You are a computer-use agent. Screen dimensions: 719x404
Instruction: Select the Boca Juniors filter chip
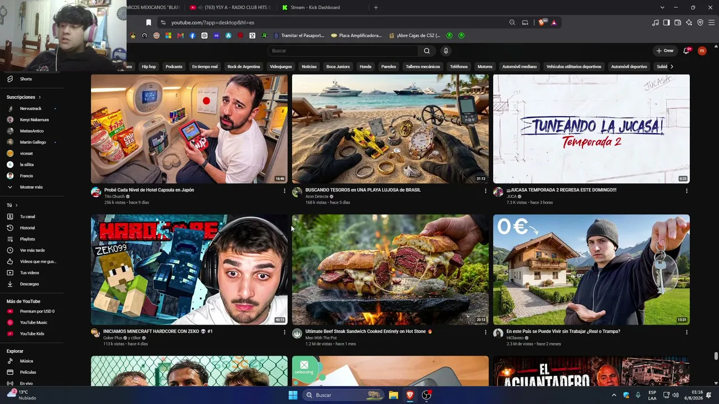pos(338,67)
